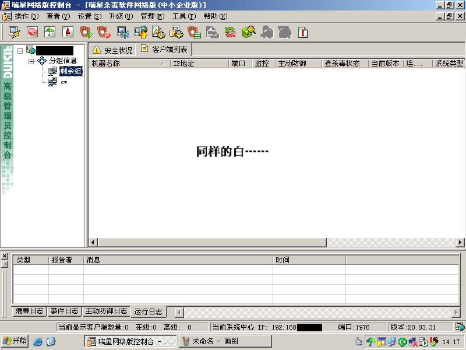Click the 时间 log column header
466x350 pixels.
tap(309, 260)
